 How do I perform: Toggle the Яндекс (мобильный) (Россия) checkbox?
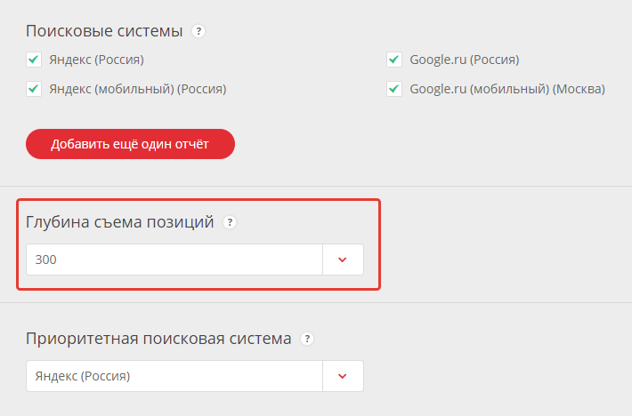[x=34, y=89]
